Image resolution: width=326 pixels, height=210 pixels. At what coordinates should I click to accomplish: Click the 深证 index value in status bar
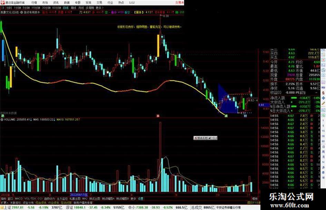click(80, 208)
